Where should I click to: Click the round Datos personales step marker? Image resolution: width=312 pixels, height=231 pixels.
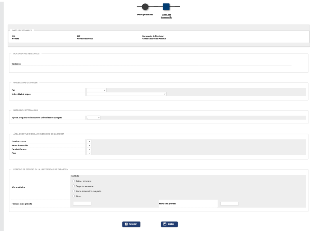pos(145,6)
